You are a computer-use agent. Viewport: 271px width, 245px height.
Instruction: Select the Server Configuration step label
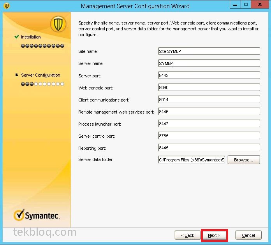(x=40, y=75)
